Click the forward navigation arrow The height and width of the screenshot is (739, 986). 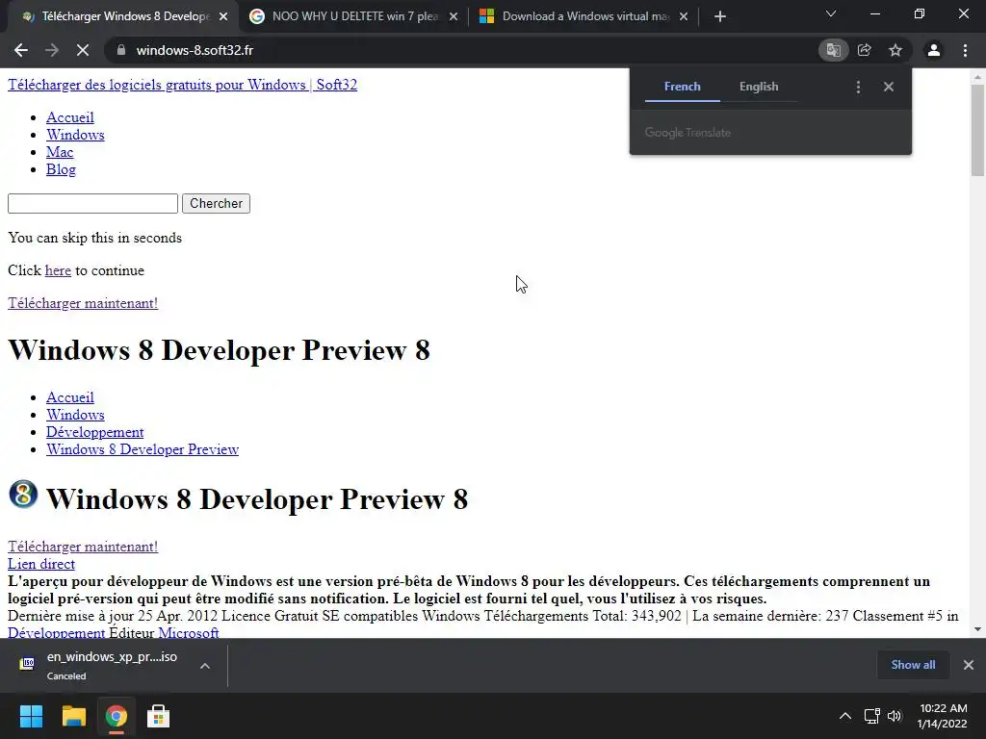point(52,50)
